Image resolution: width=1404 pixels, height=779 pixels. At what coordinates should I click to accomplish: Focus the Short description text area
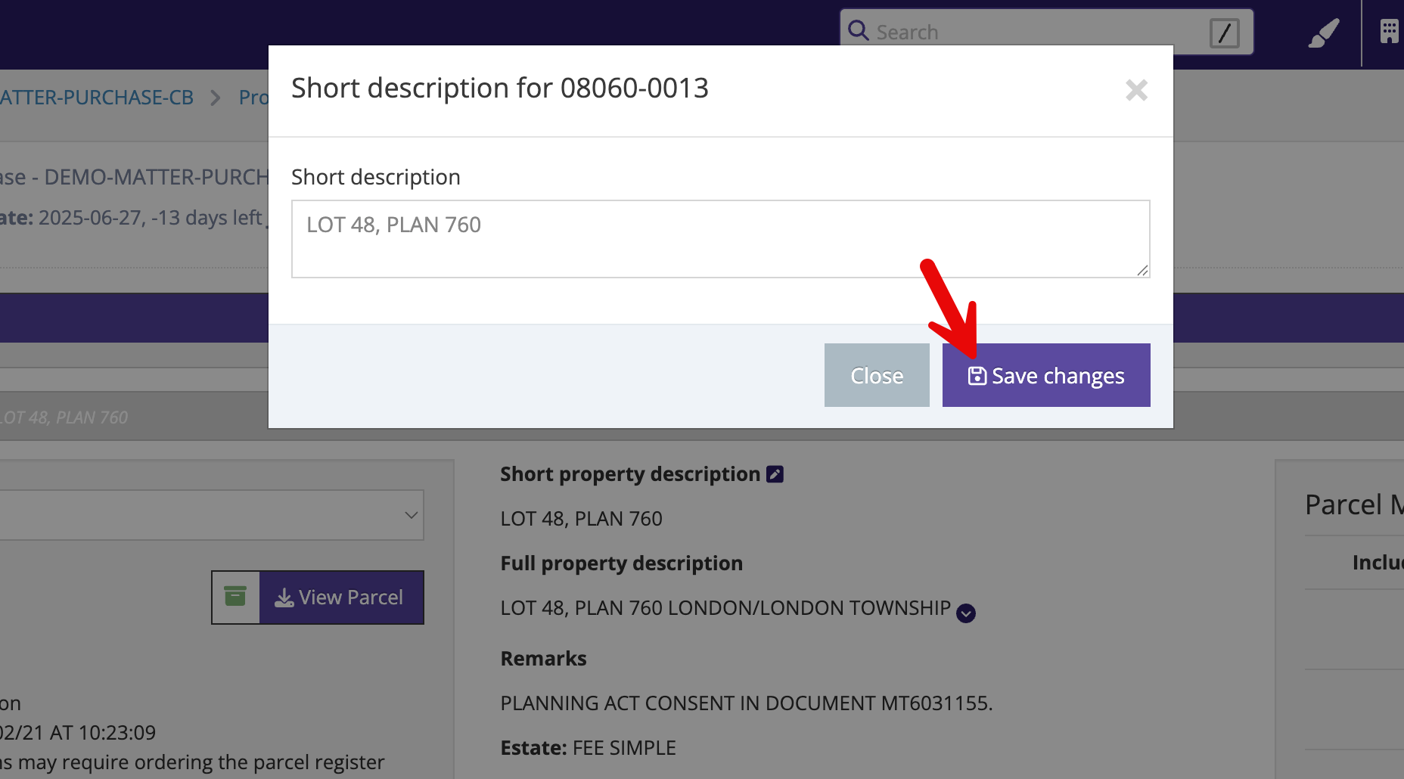(x=720, y=239)
